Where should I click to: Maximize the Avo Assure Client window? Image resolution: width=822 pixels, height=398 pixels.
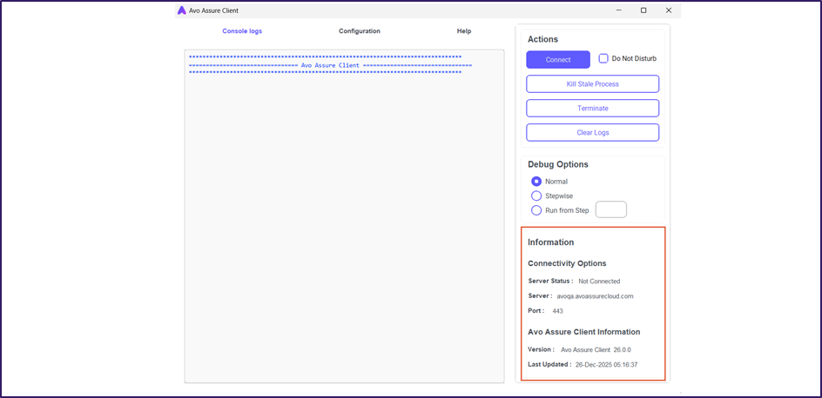643,10
